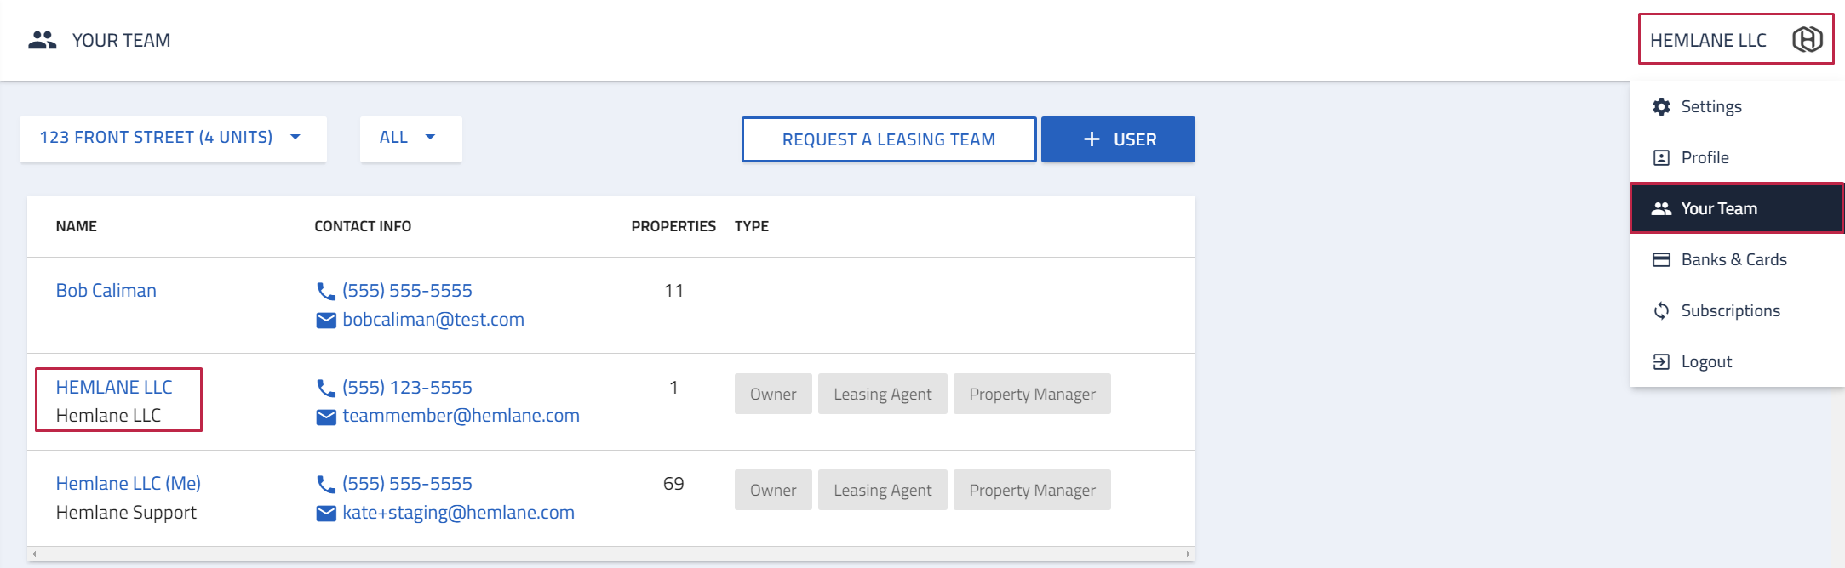Viewport: 1845px width, 568px height.
Task: Click Leasing Agent tag in HEMLANE LLC row
Action: pos(883,394)
